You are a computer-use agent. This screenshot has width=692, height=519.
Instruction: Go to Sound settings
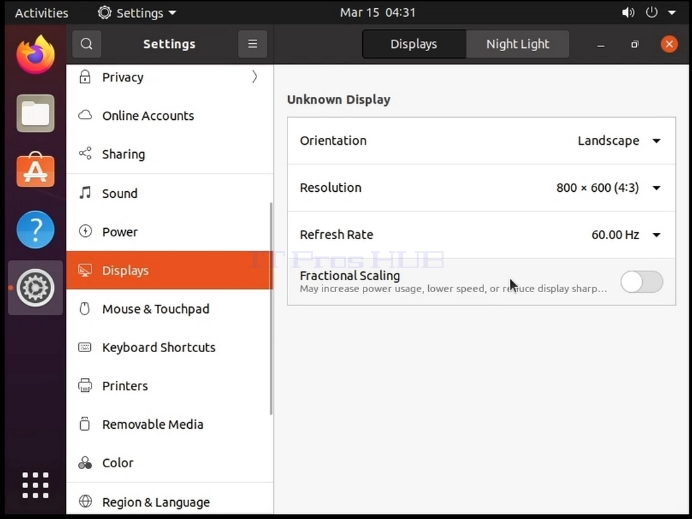click(x=170, y=193)
